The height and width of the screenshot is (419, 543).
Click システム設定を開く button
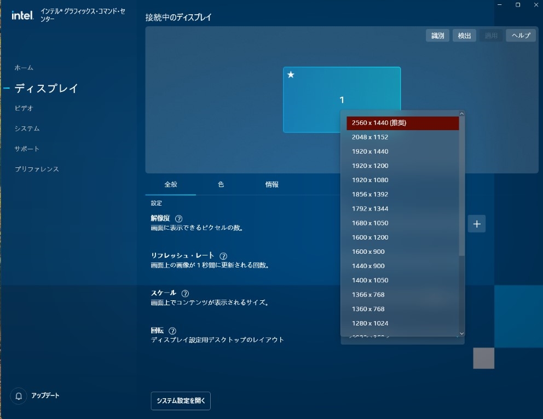[181, 401]
